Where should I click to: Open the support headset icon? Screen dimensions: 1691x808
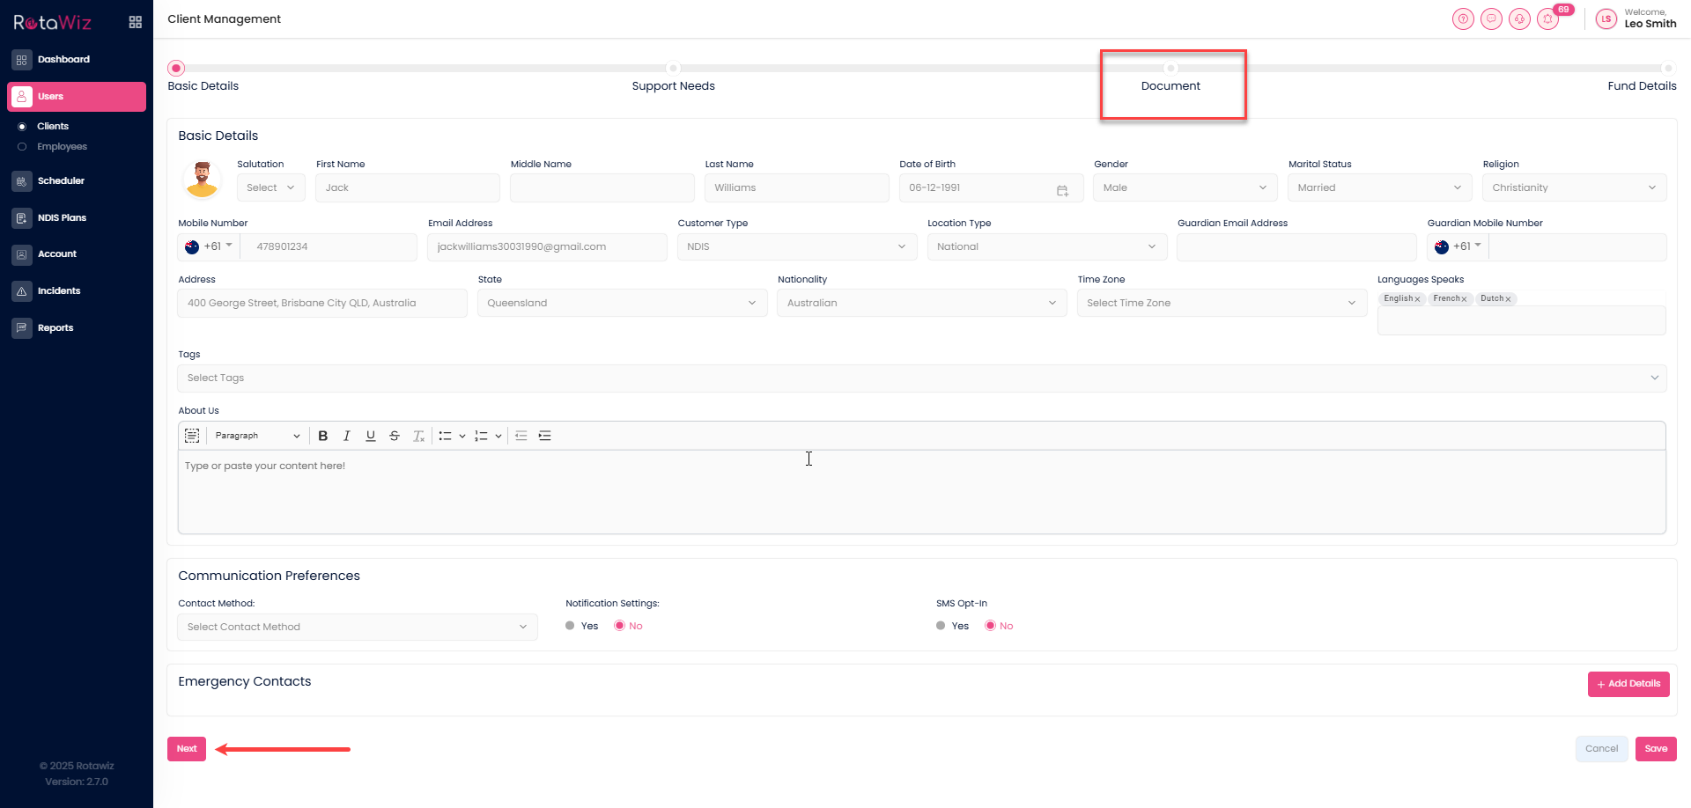pyautogui.click(x=1519, y=19)
